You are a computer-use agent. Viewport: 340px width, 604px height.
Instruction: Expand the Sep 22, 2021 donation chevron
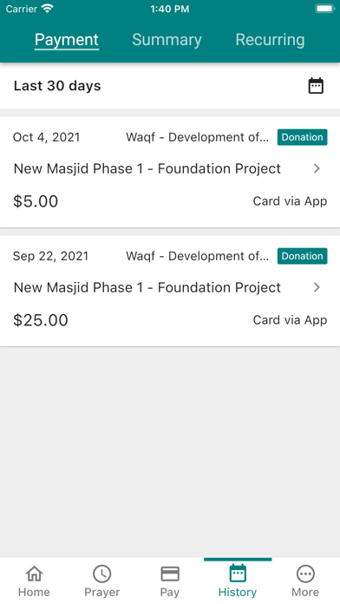tap(317, 287)
